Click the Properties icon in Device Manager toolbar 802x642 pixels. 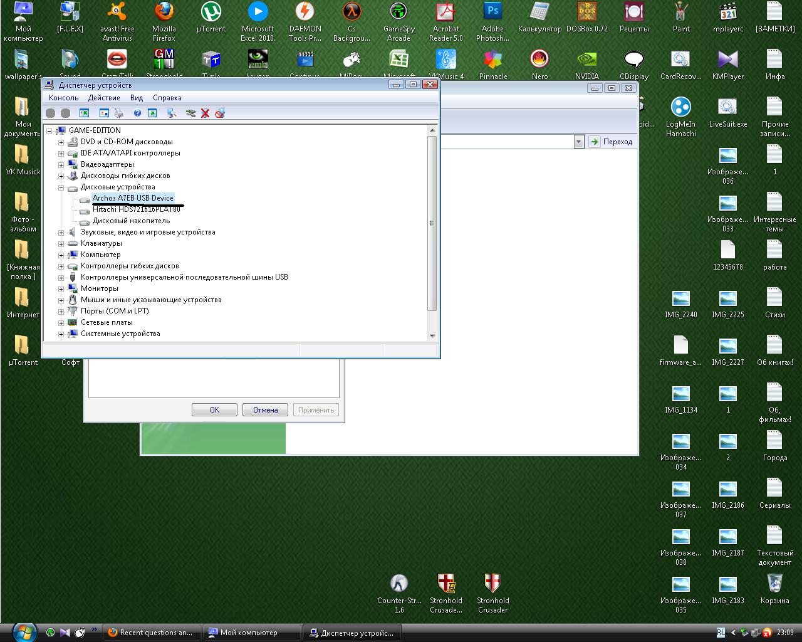tap(104, 113)
